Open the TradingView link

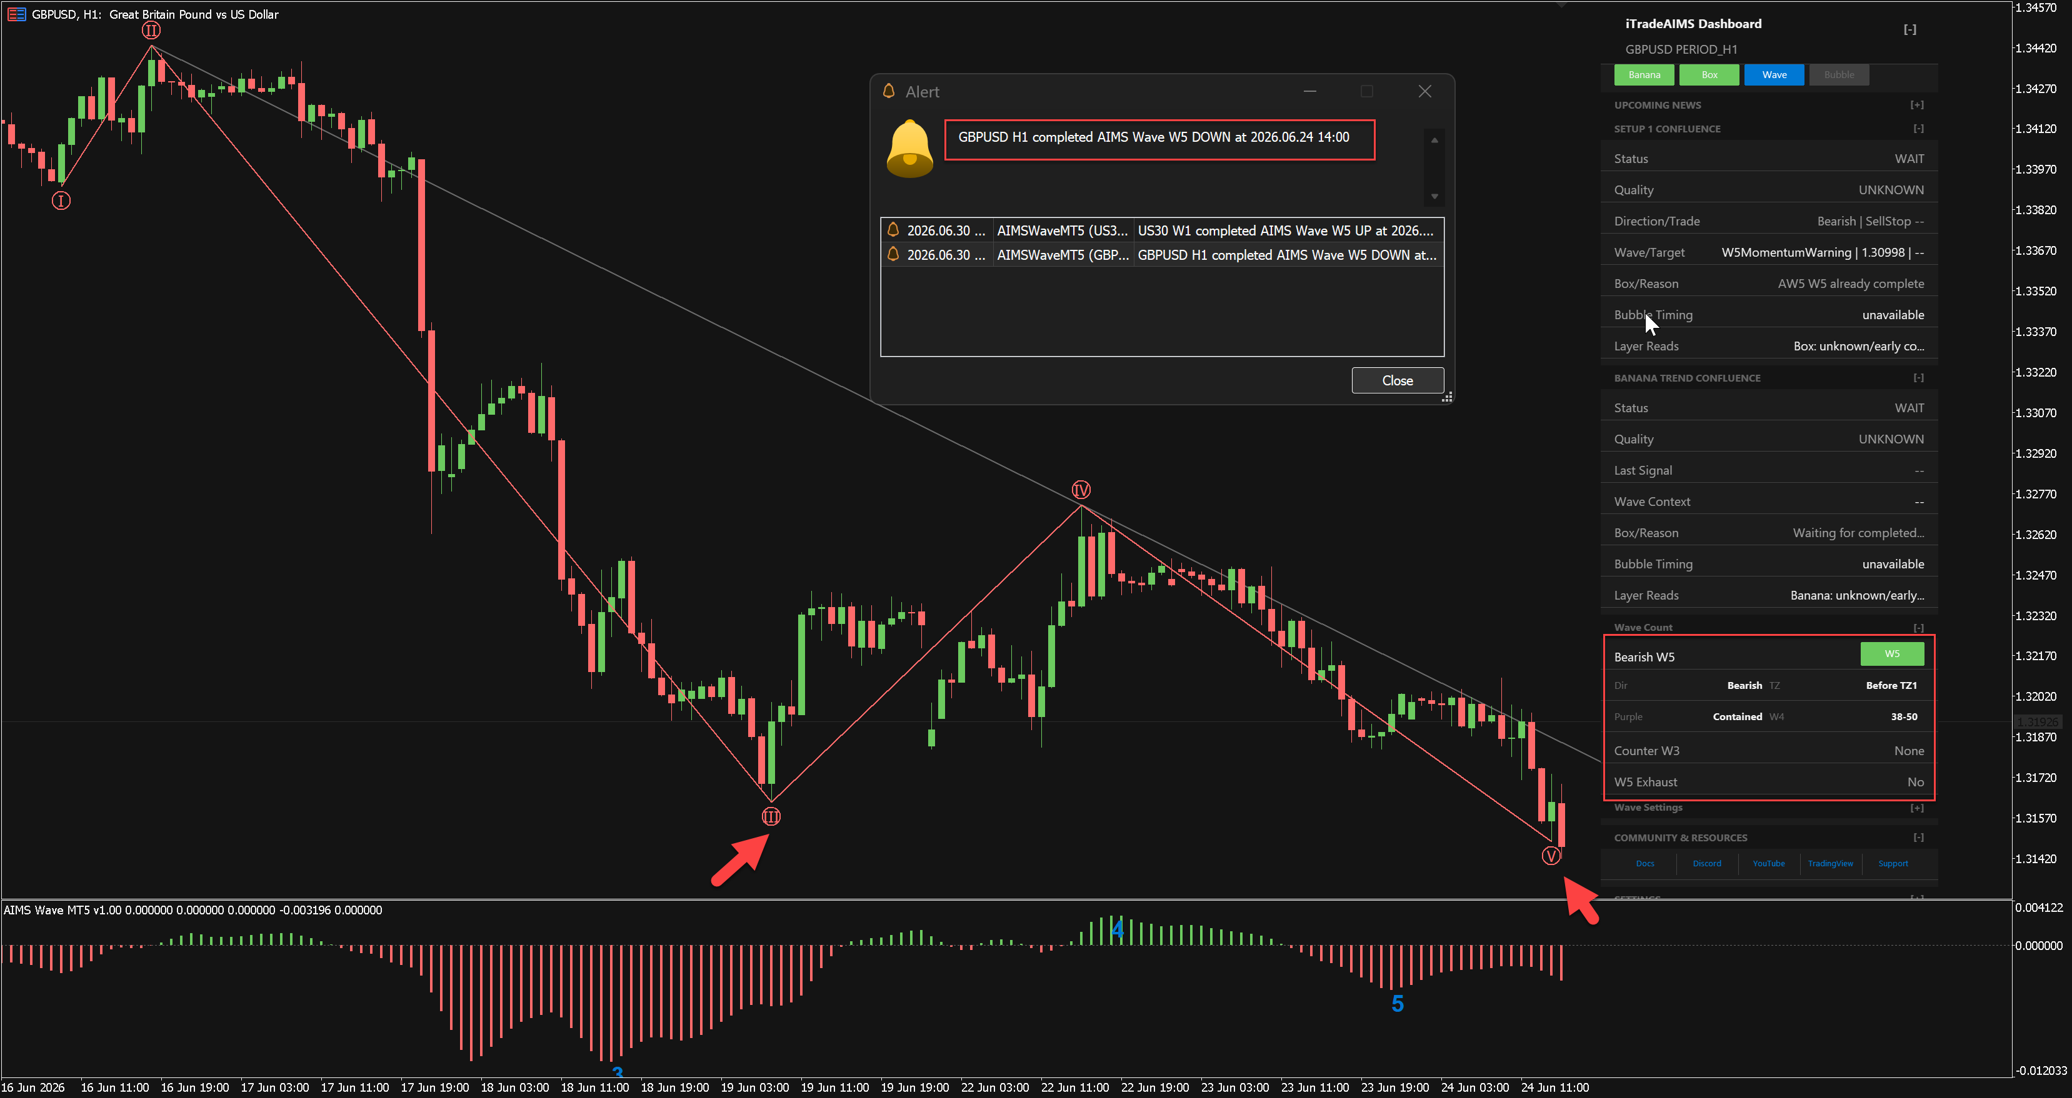(1831, 863)
